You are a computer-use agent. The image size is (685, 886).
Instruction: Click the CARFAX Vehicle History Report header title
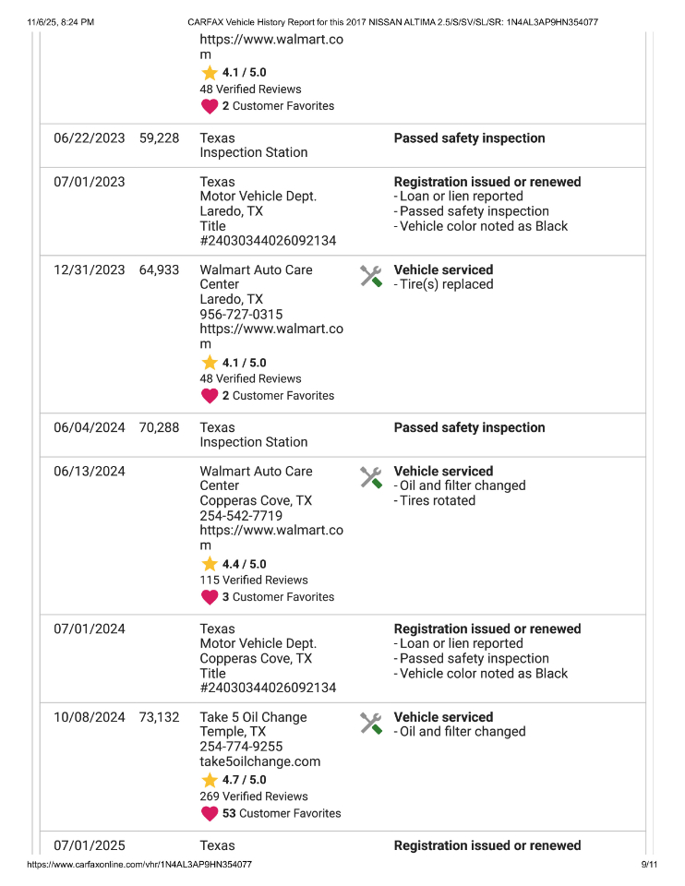[392, 21]
